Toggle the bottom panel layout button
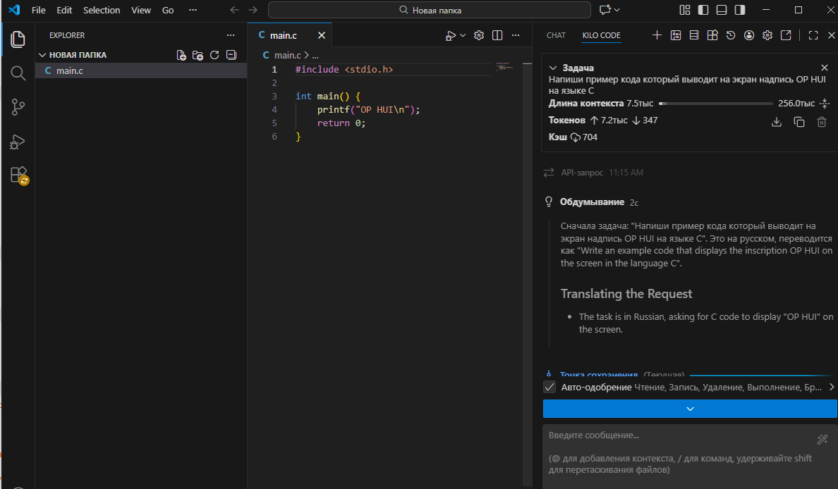 coord(721,10)
